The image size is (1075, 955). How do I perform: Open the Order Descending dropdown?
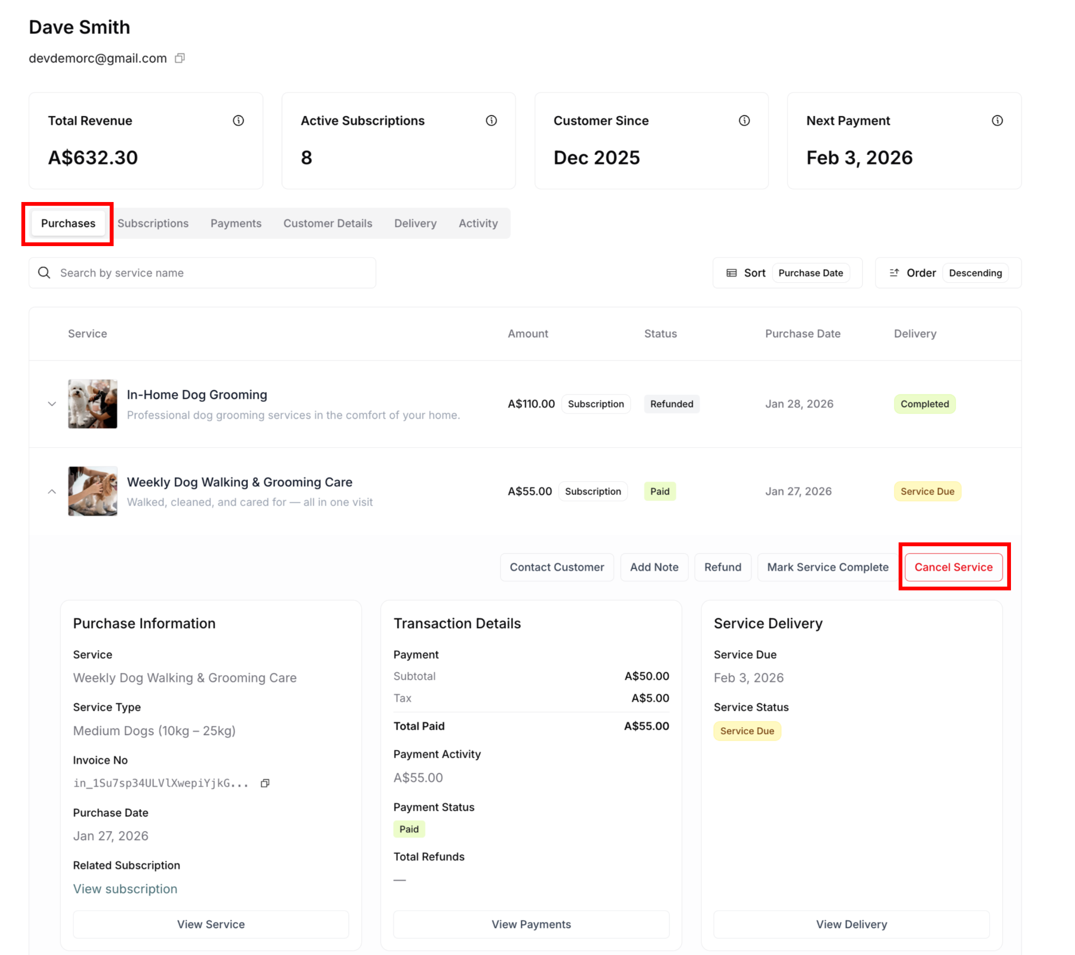[x=975, y=273]
